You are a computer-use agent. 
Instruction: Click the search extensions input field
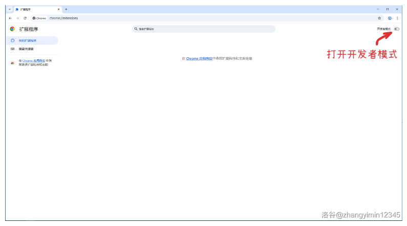[x=204, y=29]
